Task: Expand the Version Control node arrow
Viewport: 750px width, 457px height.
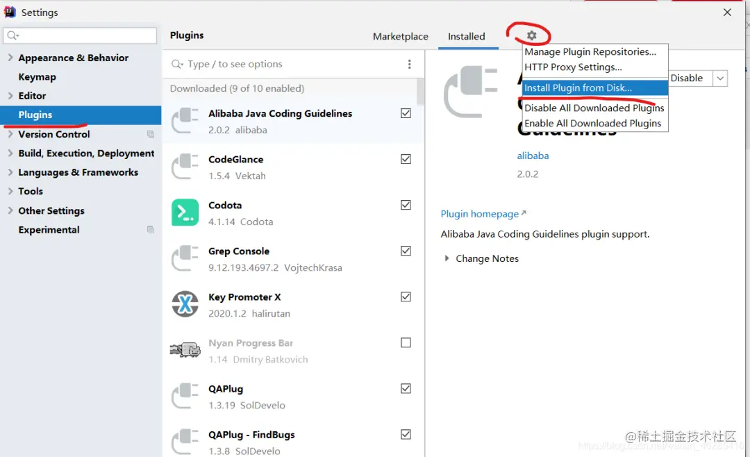Action: (10, 134)
